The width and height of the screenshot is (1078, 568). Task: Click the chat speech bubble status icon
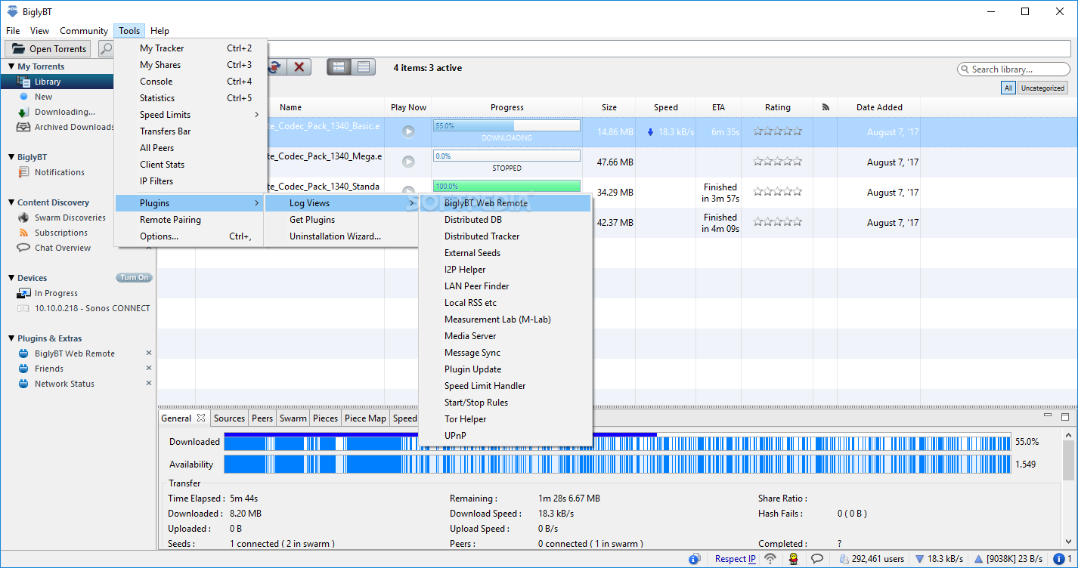coord(817,559)
